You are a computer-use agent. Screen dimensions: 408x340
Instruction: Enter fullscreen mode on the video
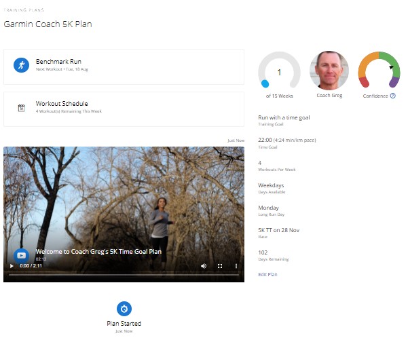coord(220,266)
